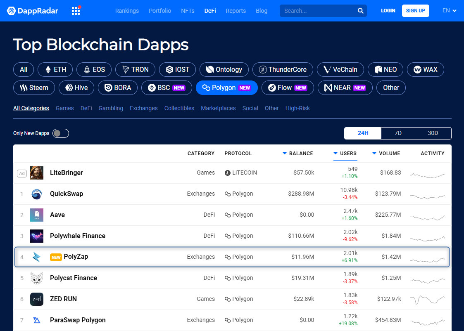Open the ParaSwap Polygon triangle icon

pos(37,320)
